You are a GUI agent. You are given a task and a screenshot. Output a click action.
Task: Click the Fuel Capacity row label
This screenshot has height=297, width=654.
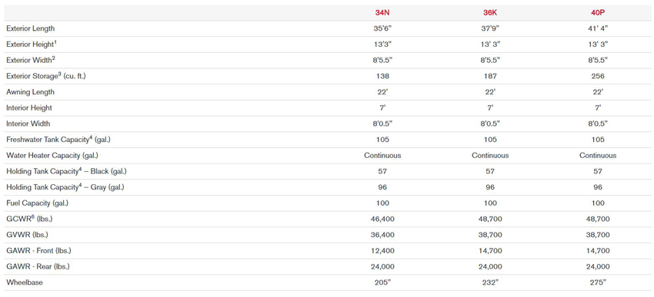coord(37,203)
